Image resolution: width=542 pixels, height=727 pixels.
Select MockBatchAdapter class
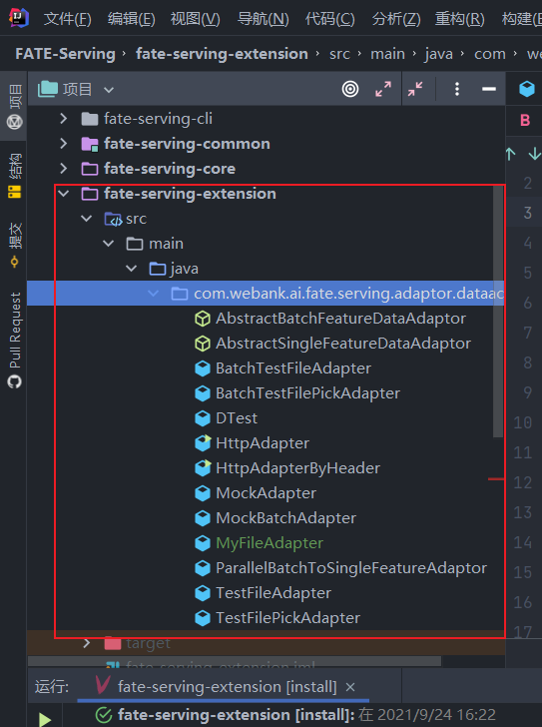[285, 518]
